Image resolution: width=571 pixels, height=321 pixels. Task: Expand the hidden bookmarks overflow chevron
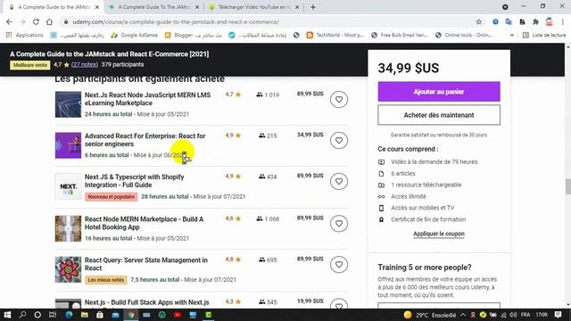pyautogui.click(x=512, y=35)
